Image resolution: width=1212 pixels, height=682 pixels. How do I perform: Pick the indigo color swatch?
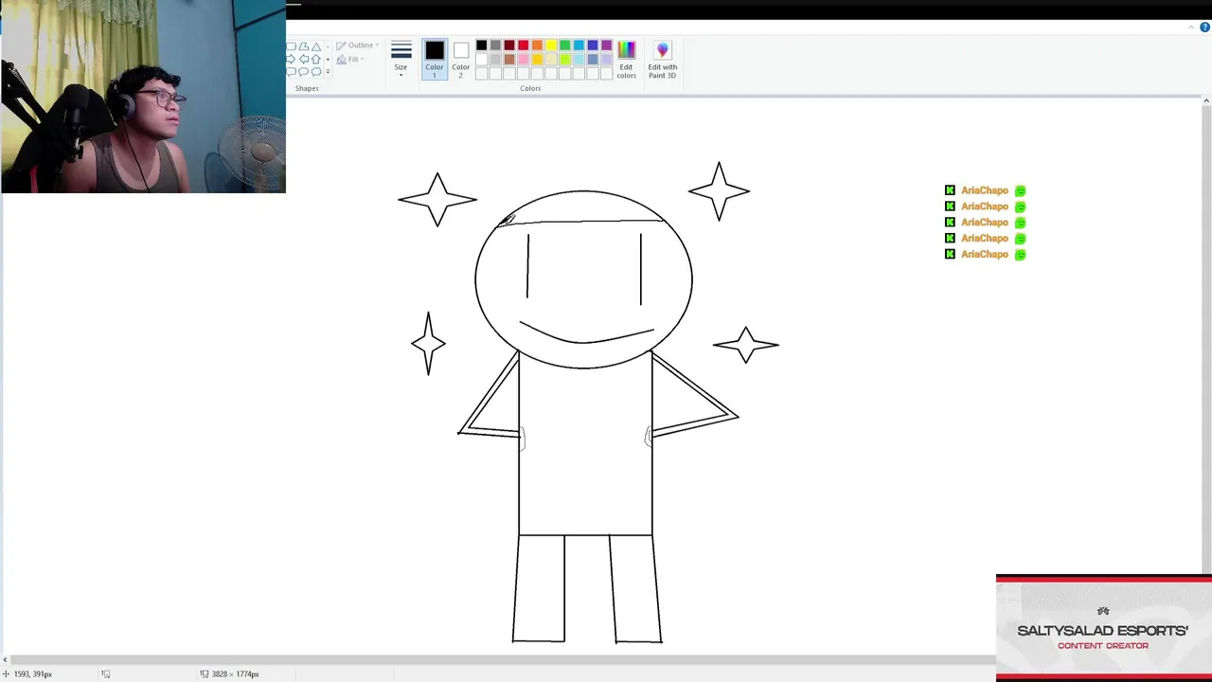(x=593, y=45)
